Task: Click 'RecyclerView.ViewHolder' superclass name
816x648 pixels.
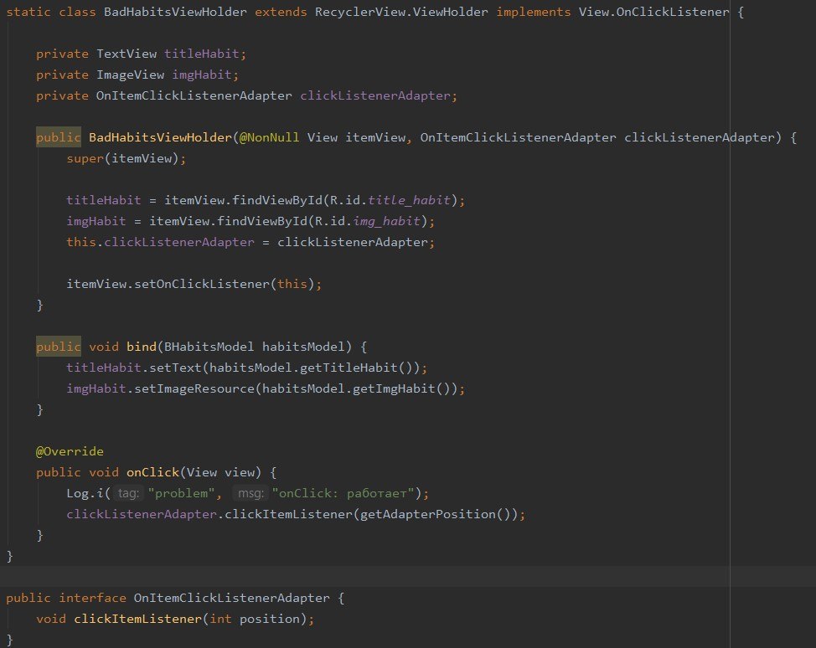Action: [x=401, y=12]
